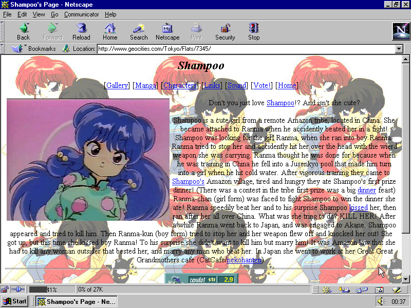411x308 pixels.
Task: Show Security info from the toolbar
Action: 225,31
